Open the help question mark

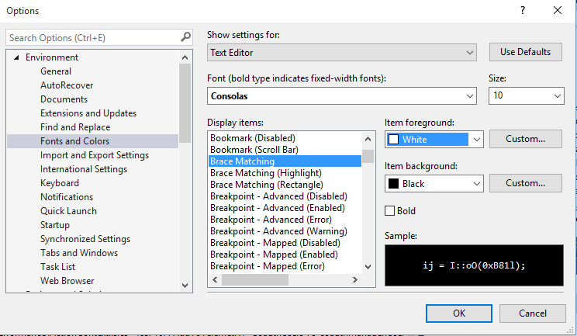[523, 10]
